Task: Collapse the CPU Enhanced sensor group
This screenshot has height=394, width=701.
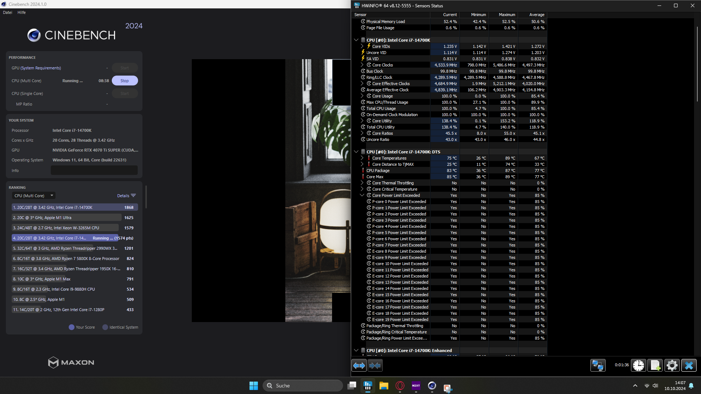Action: pos(356,350)
